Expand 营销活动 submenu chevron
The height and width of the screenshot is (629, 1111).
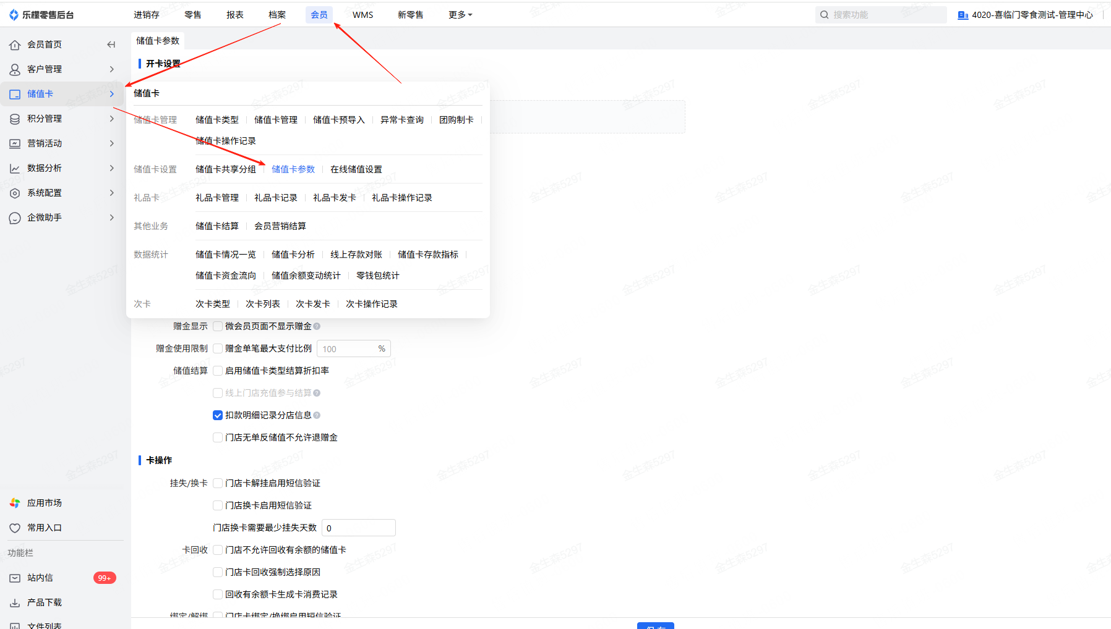pos(112,143)
